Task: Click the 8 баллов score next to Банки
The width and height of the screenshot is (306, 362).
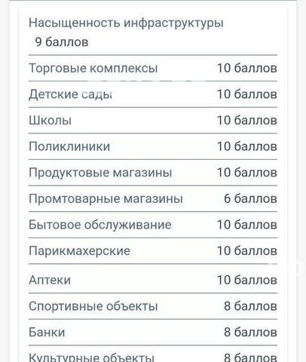Action: point(250,332)
